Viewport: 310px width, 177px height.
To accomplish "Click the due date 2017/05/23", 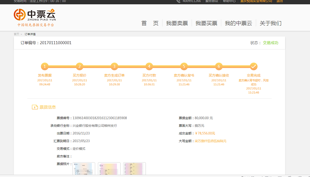I will coord(81,141).
